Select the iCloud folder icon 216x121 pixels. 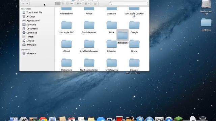[66, 44]
